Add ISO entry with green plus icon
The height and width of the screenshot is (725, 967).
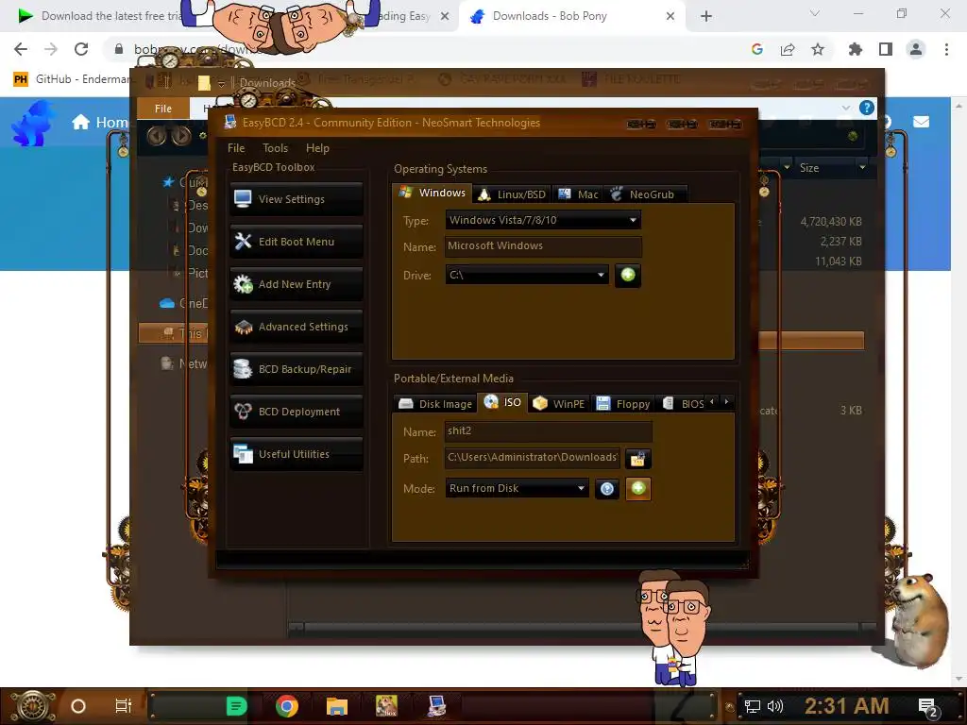click(638, 488)
